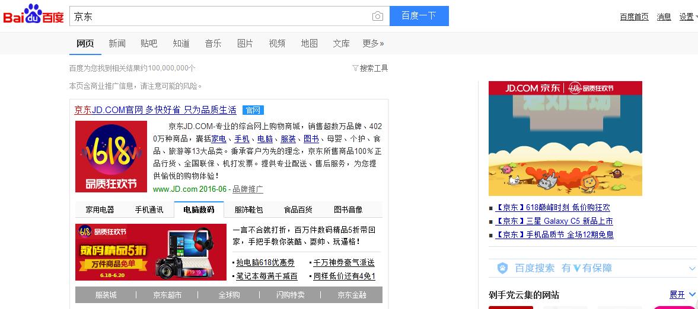
Task: Open the 图书 link in the description
Action: [311, 139]
